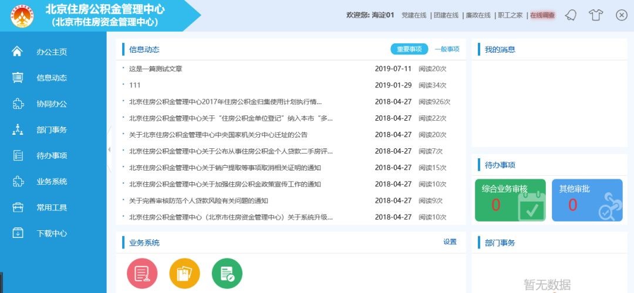This screenshot has width=634, height=293.
Task: Open the 廉政在线 link
Action: (x=478, y=15)
